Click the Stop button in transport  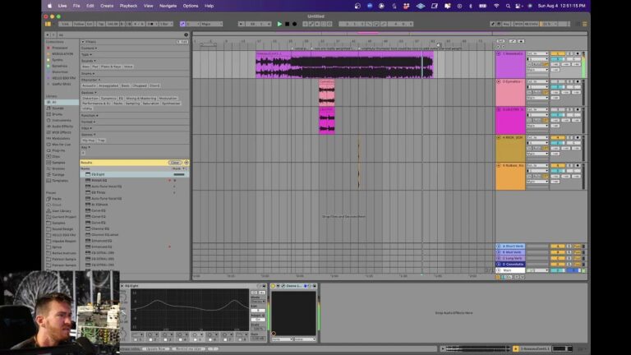tap(287, 24)
